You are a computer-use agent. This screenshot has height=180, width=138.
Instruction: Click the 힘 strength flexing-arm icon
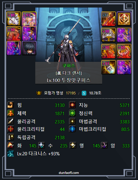tap(11, 105)
